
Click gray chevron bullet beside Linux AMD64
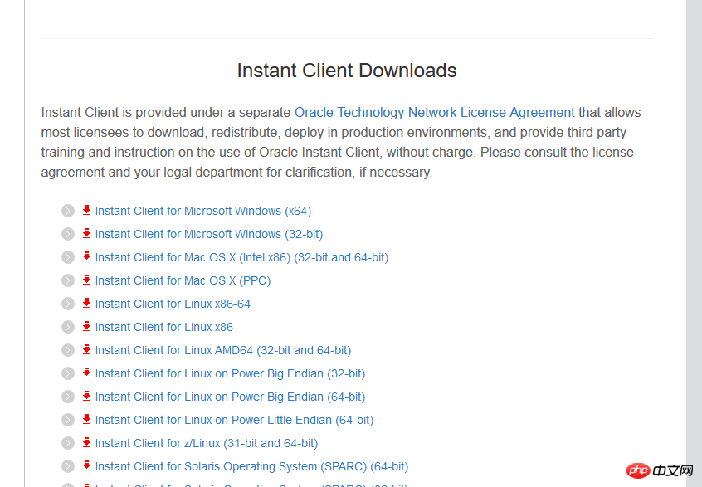(68, 350)
